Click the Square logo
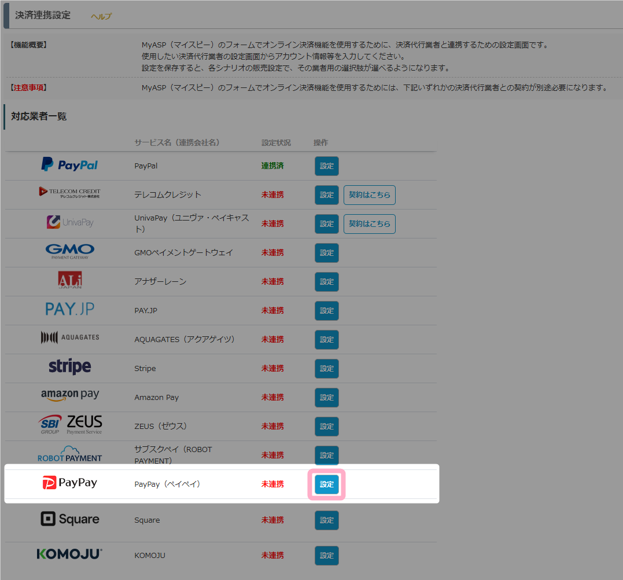Viewport: 623px width, 580px height. [x=69, y=519]
